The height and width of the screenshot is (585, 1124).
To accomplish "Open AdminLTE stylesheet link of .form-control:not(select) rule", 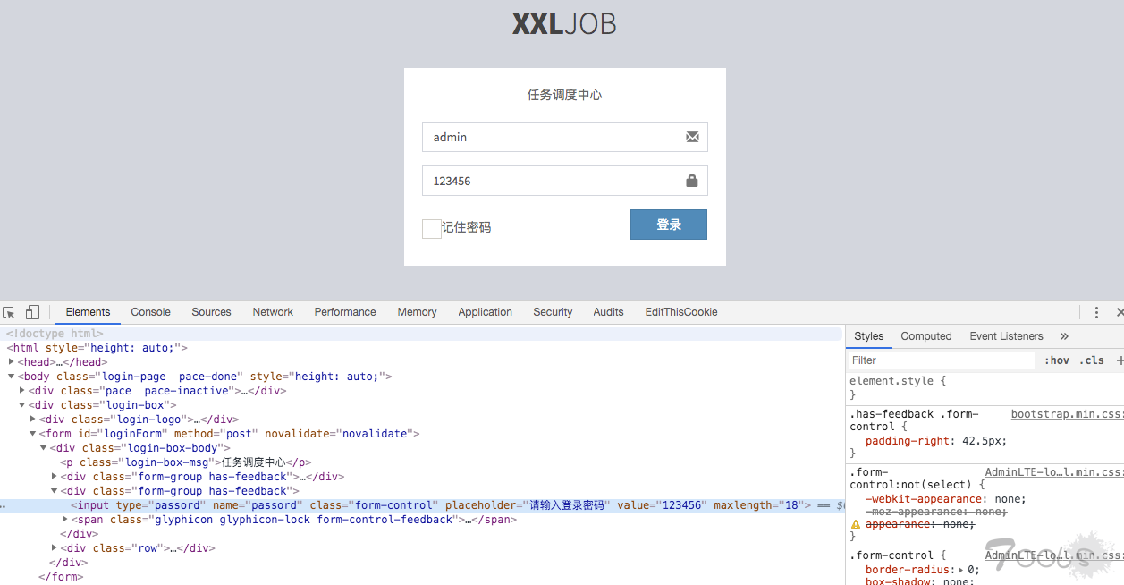I will [1054, 472].
